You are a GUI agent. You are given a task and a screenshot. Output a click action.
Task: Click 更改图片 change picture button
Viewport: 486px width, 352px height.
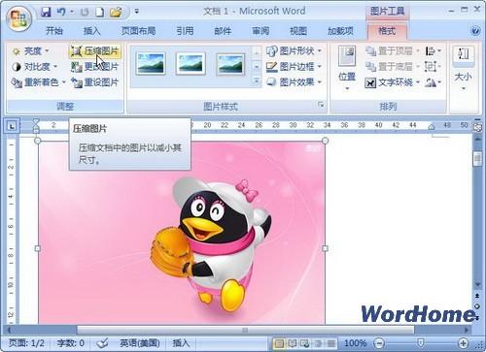(x=95, y=67)
